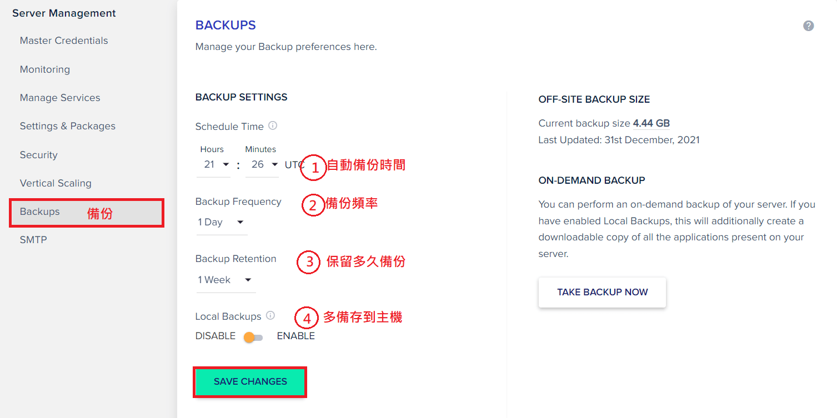The image size is (837, 418).
Task: Click TAKE BACKUP NOW button
Action: [603, 292]
